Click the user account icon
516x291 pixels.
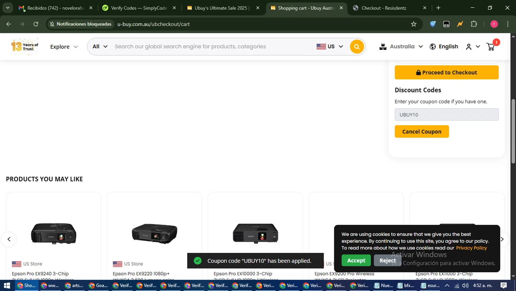tap(469, 47)
